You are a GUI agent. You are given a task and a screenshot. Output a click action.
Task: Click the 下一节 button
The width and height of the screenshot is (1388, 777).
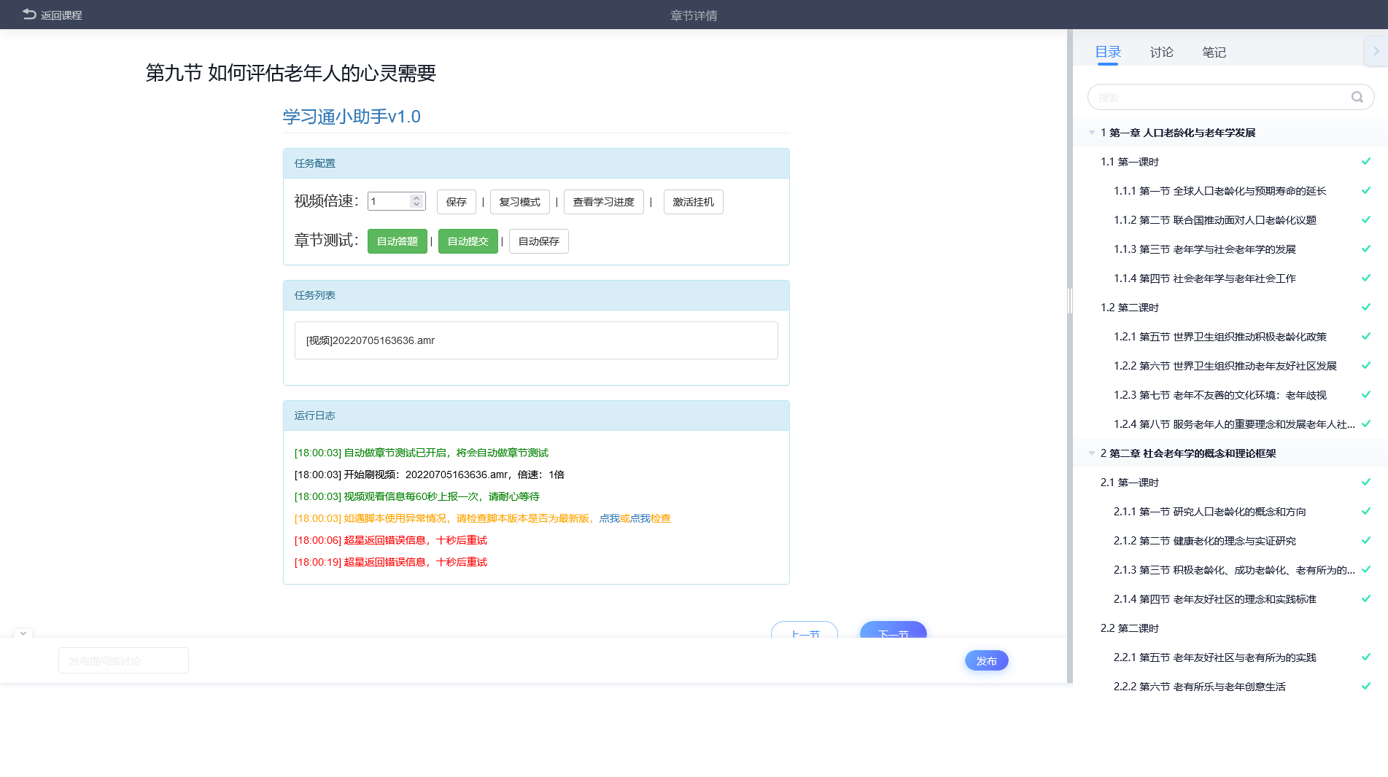click(893, 634)
